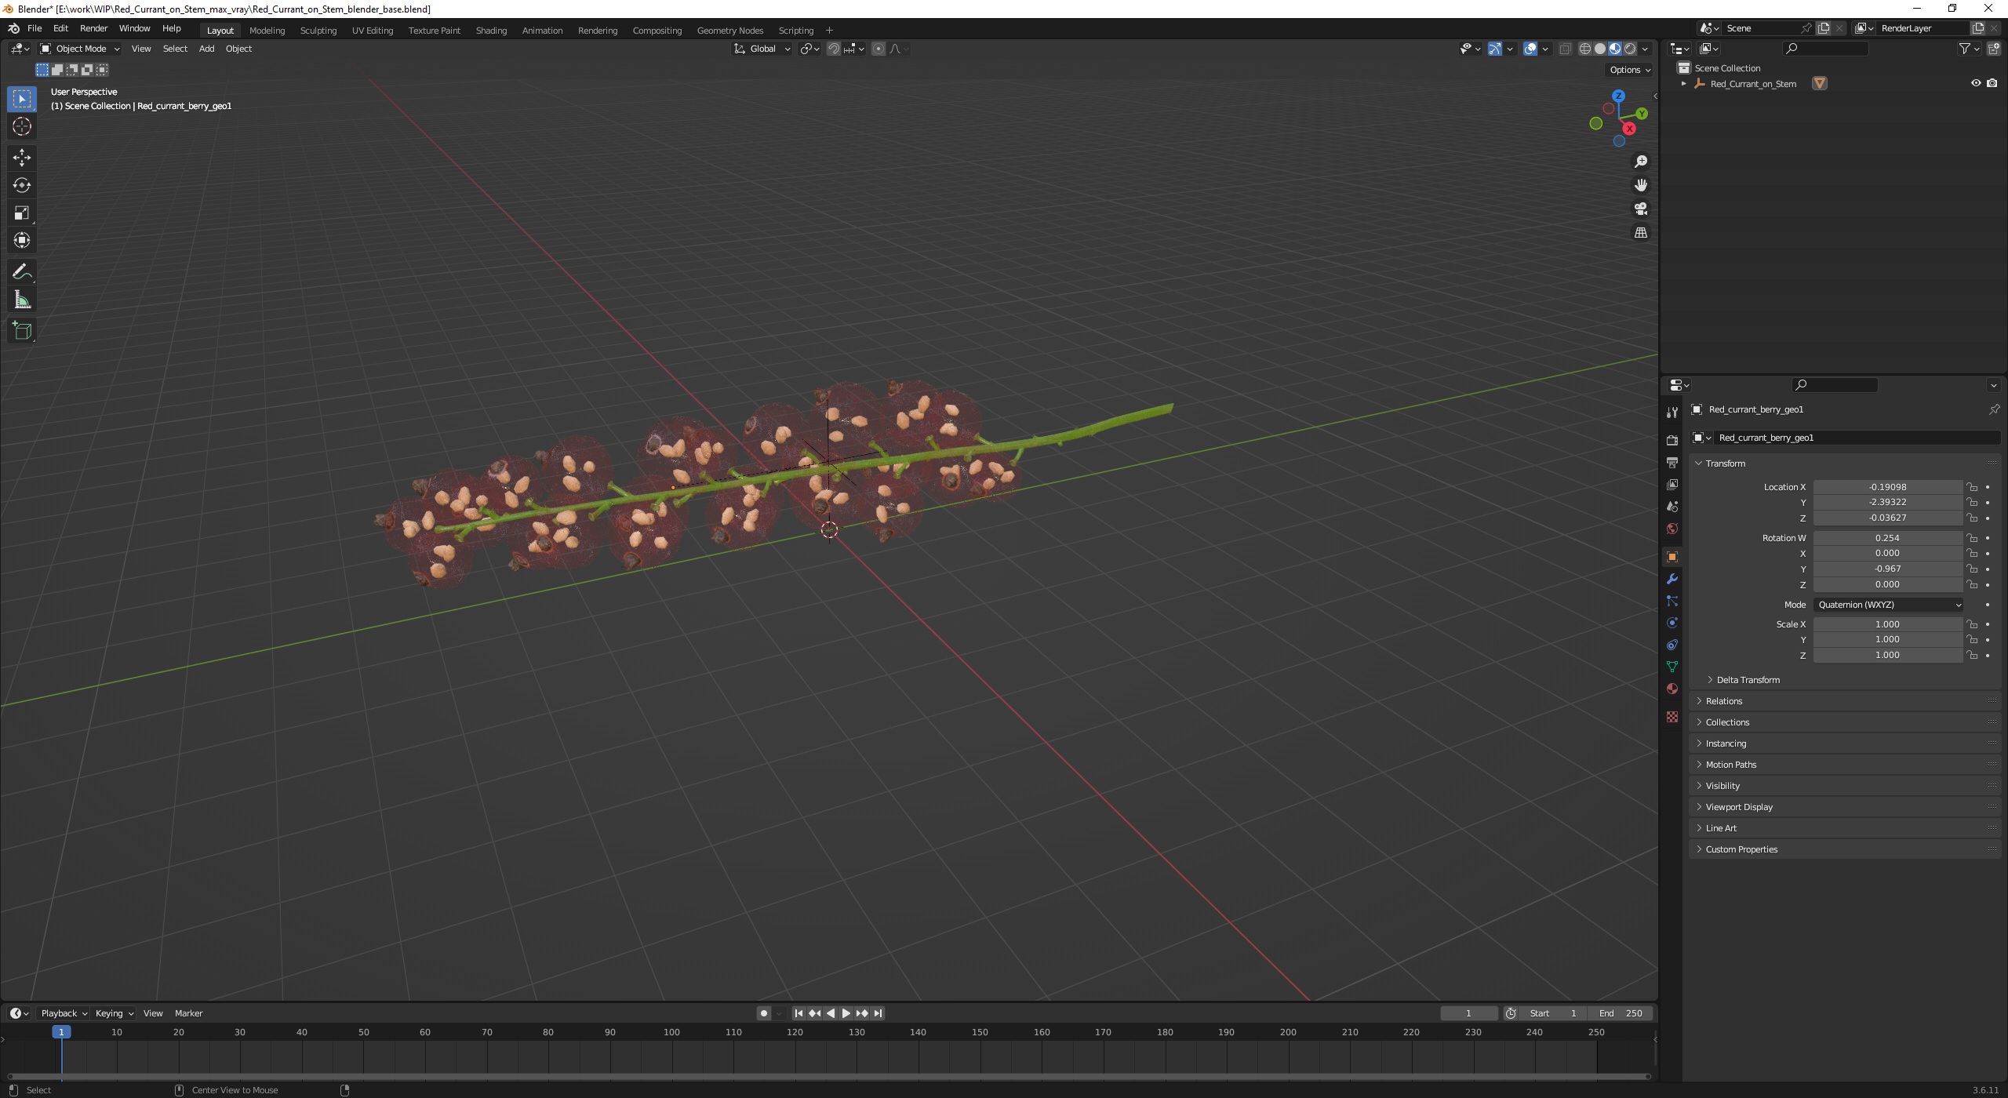Viewport: 2008px width, 1098px height.
Task: Switch to Modeling workspace tab
Action: coord(267,31)
